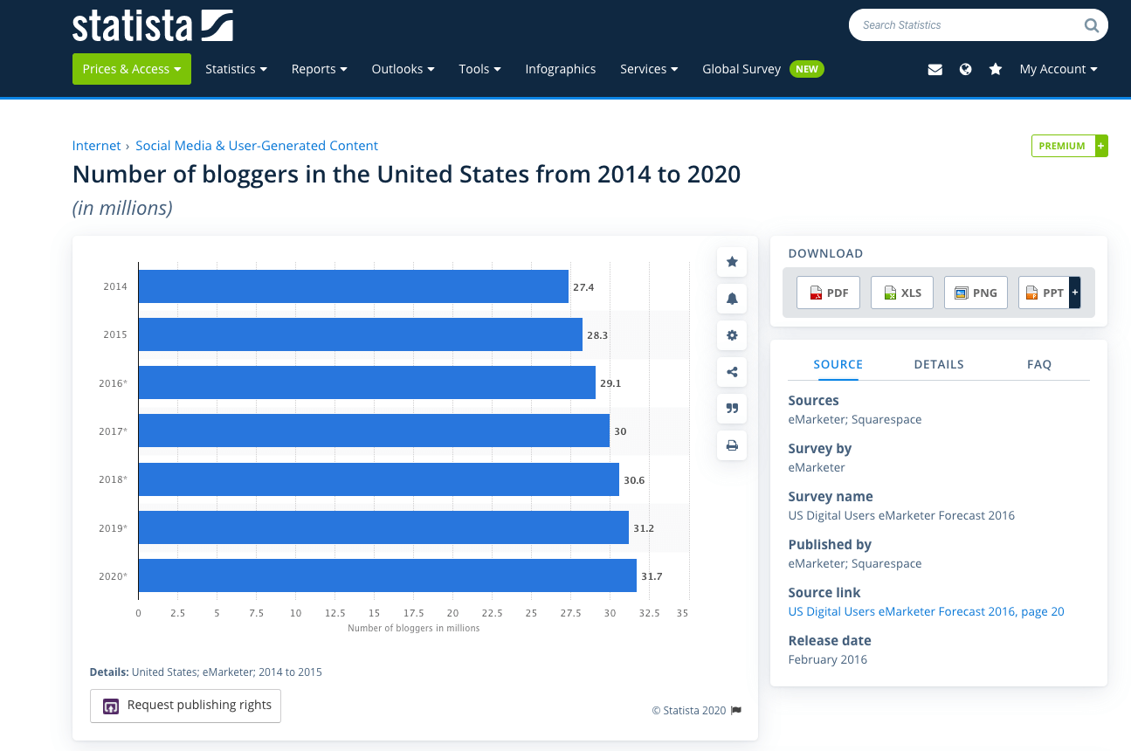Click the search magnifier icon
The image size is (1131, 751).
1091,25
